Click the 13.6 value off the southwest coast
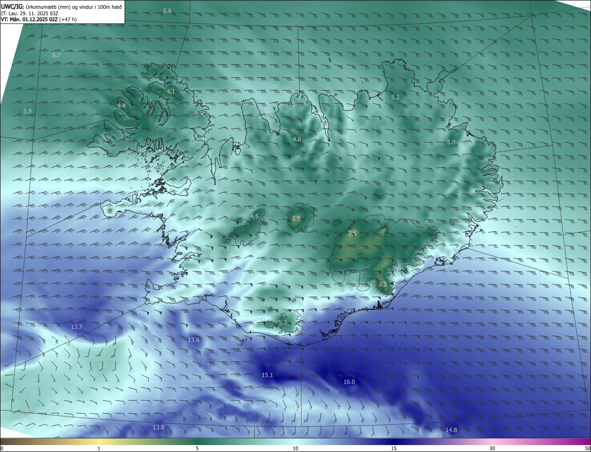This screenshot has width=591, height=452. 194,340
